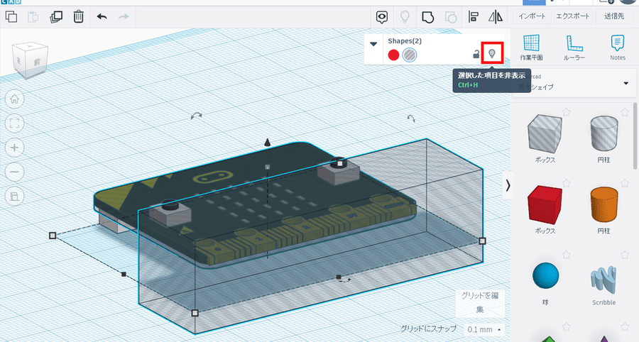Click the Copy toolbar icon
The width and height of the screenshot is (639, 342).
coord(11,17)
